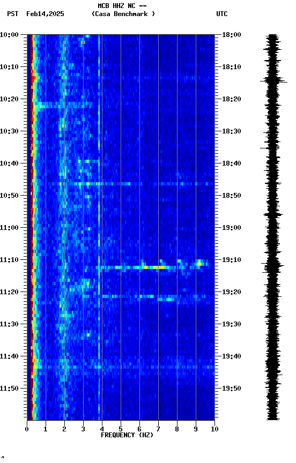Click the '7' frequency axis tick label
This screenshot has height=463, width=296.
pos(158,429)
